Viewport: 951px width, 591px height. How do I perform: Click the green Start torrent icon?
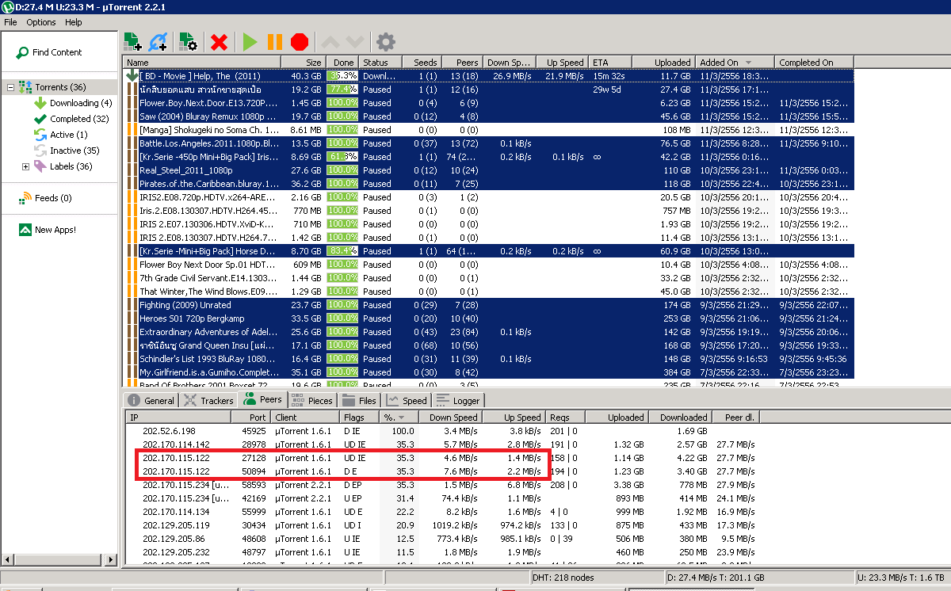tap(250, 42)
